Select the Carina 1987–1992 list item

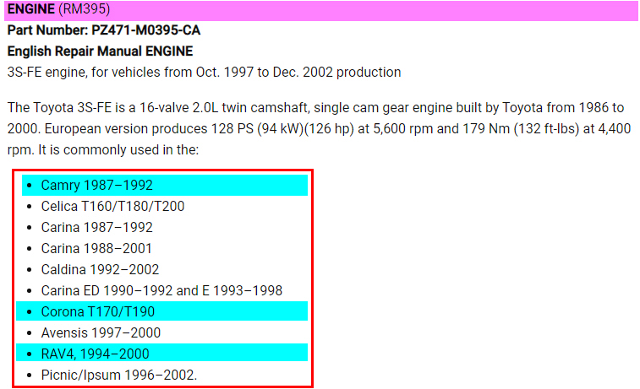(96, 228)
